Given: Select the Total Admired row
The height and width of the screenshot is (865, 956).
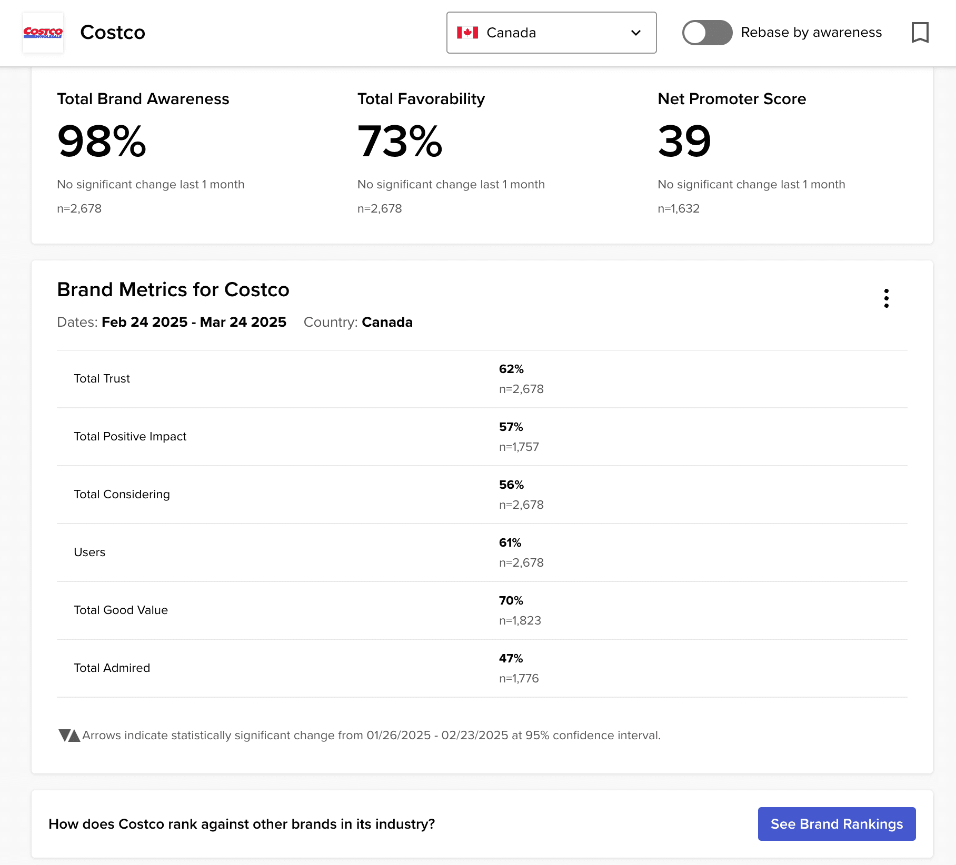Looking at the screenshot, I should click(482, 668).
